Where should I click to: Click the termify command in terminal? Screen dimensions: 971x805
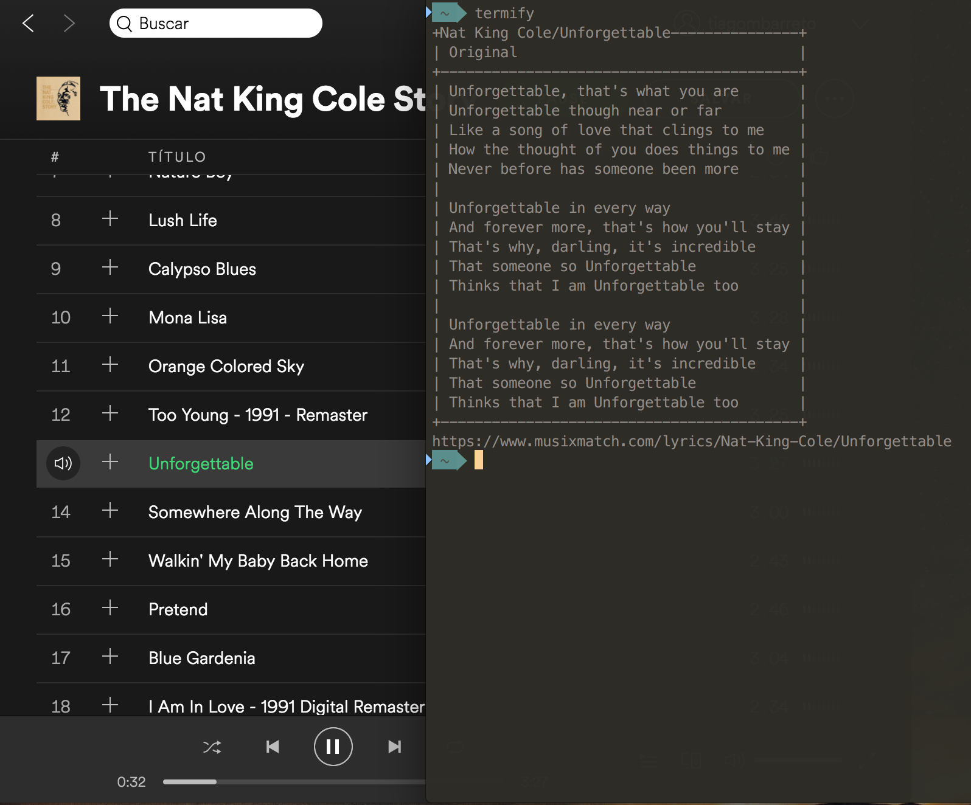tap(504, 13)
